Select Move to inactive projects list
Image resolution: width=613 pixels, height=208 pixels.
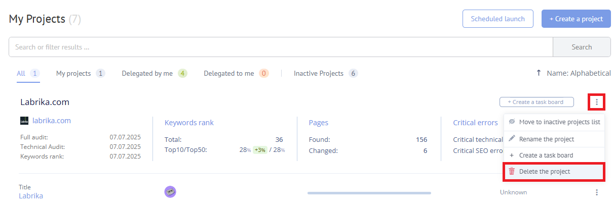pos(559,122)
